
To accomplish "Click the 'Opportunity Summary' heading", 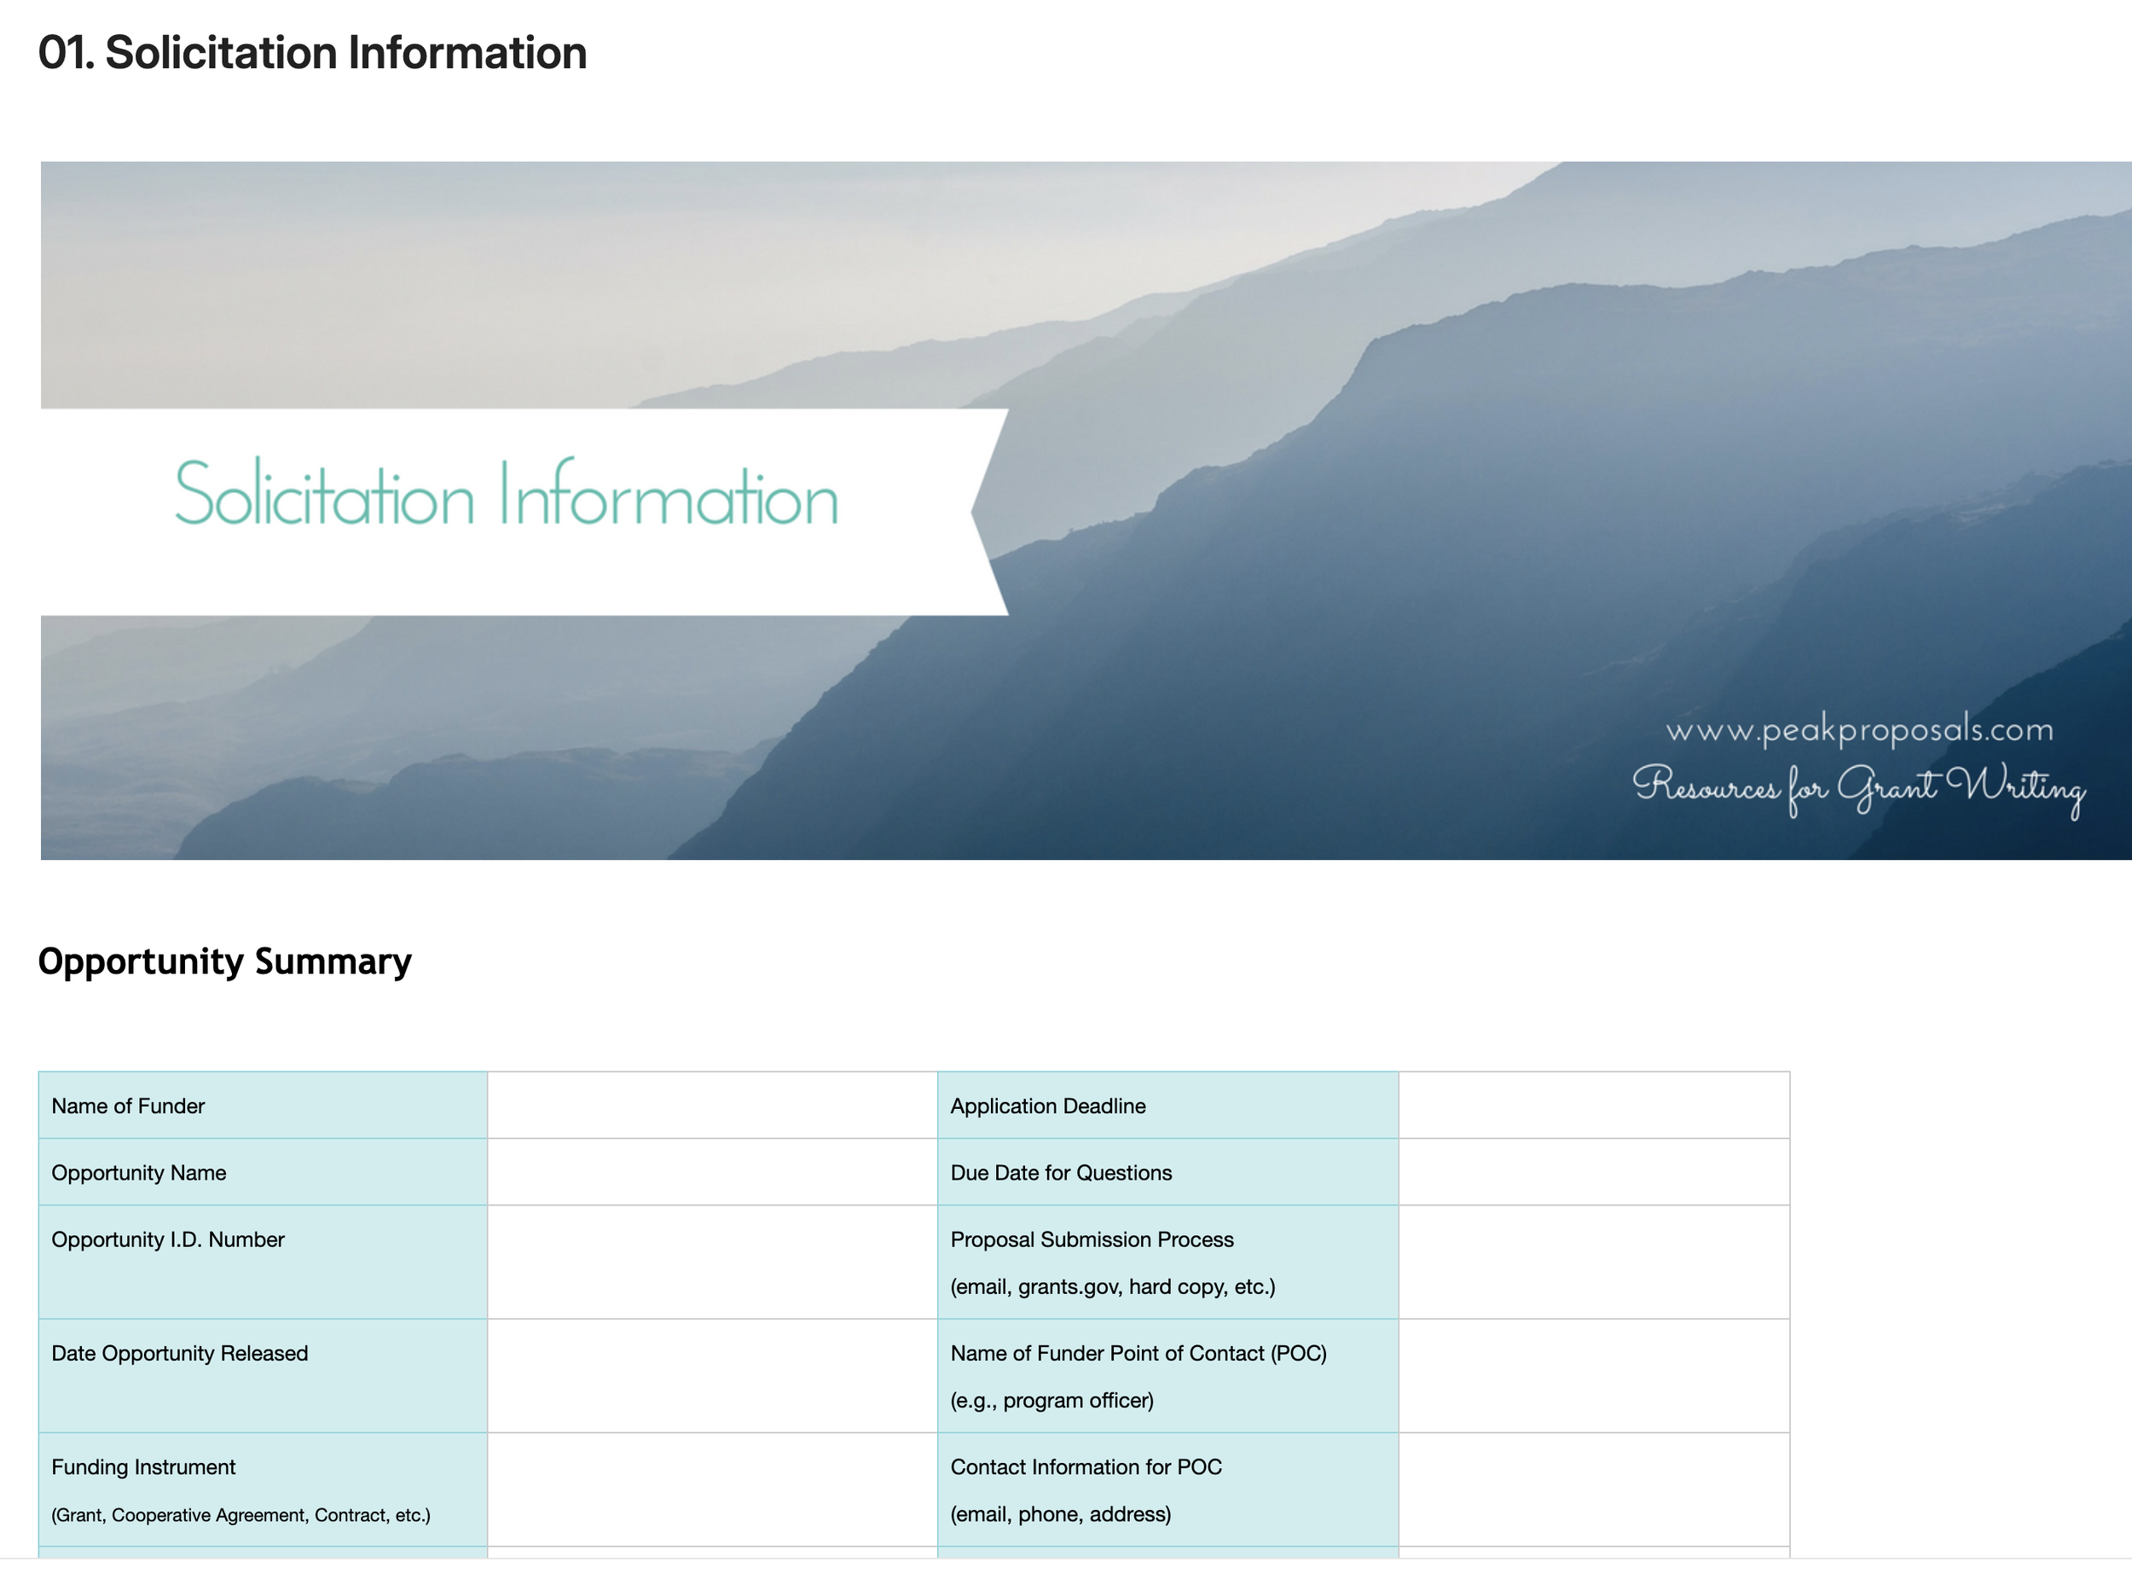I will 224,961.
